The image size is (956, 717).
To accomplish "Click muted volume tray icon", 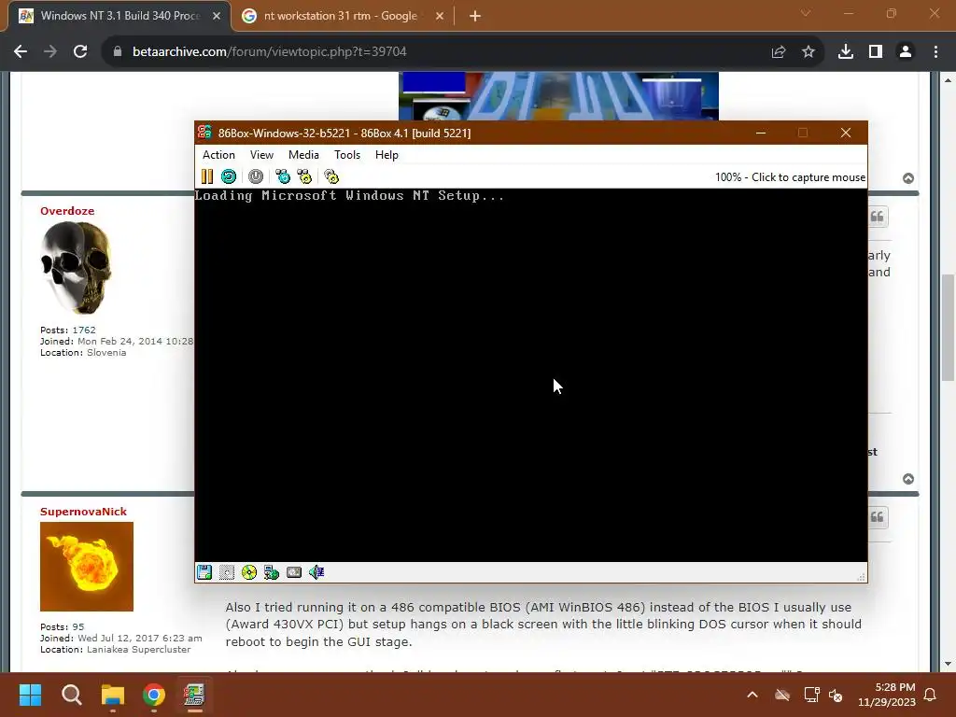I will (836, 695).
